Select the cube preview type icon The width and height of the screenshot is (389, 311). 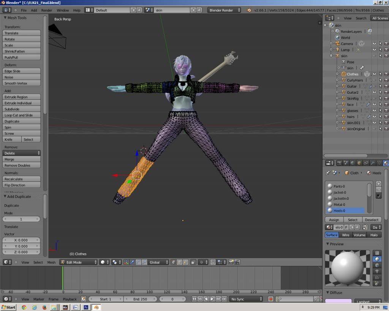click(377, 265)
